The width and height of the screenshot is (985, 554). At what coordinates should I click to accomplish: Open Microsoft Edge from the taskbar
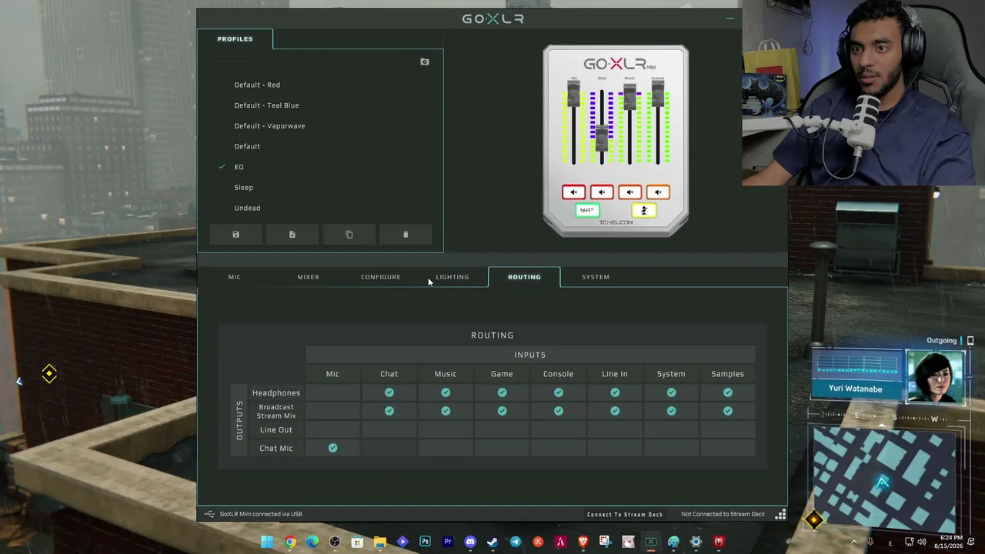(x=312, y=542)
